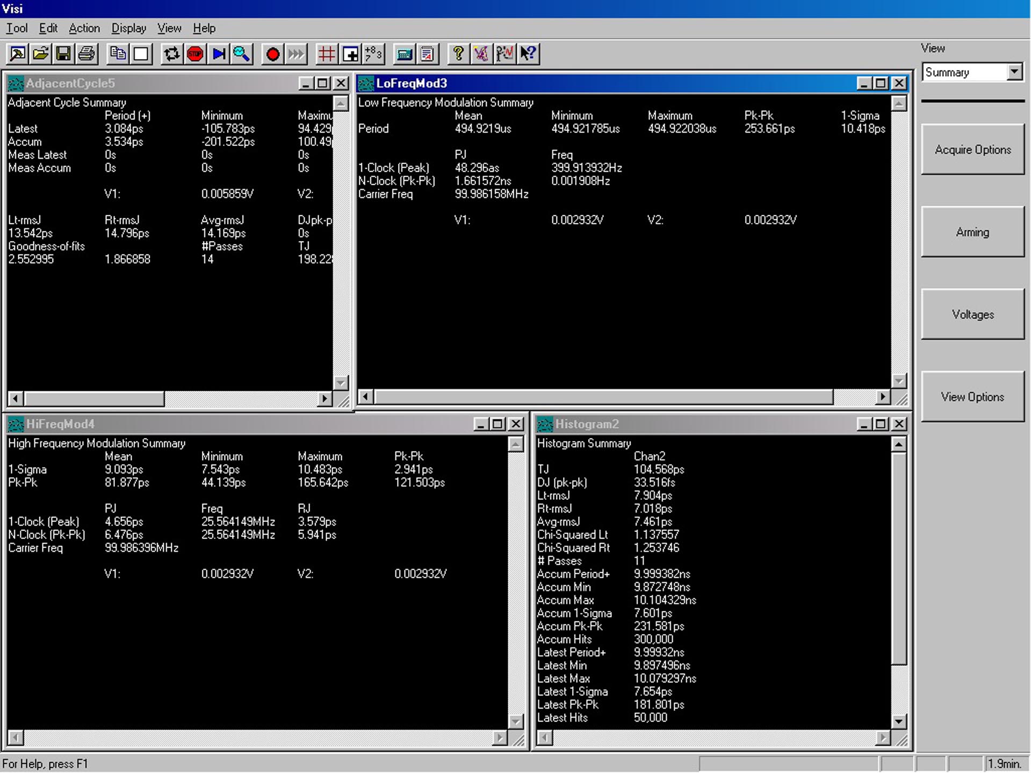The height and width of the screenshot is (773, 1031).
Task: Open the Help menu
Action: pyautogui.click(x=204, y=28)
